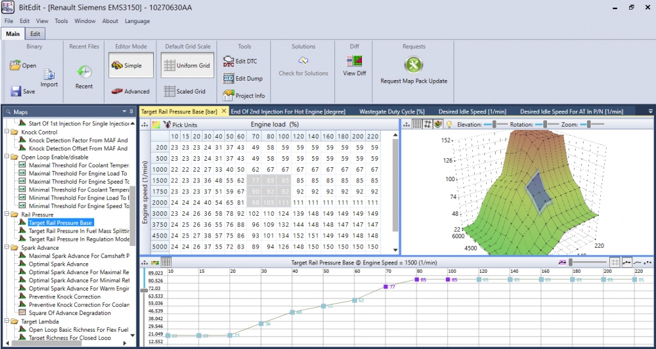Viewport: 656px width, 349px height.
Task: Collapse the Rail Pressure folder
Action: tap(6, 215)
